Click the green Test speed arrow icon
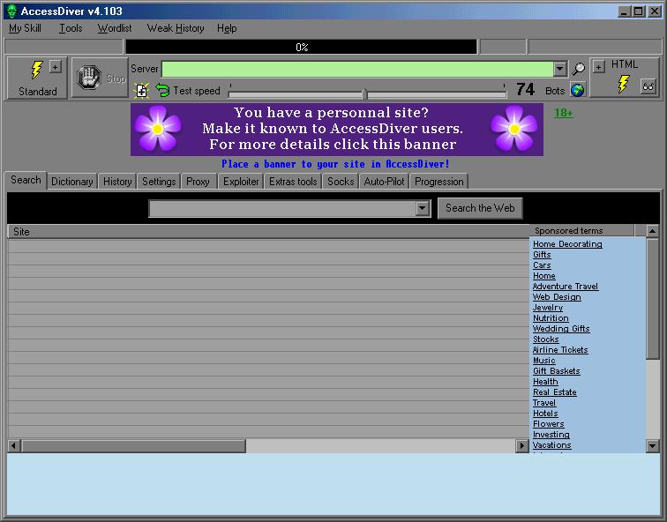Viewport: 667px width, 522px height. (x=162, y=90)
